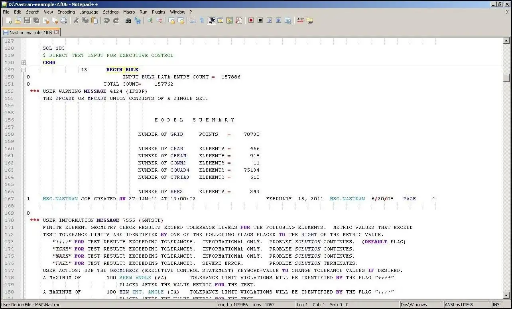This screenshot has width=512, height=309.
Task: Open Find with the binoculars icon
Action: 128,20
